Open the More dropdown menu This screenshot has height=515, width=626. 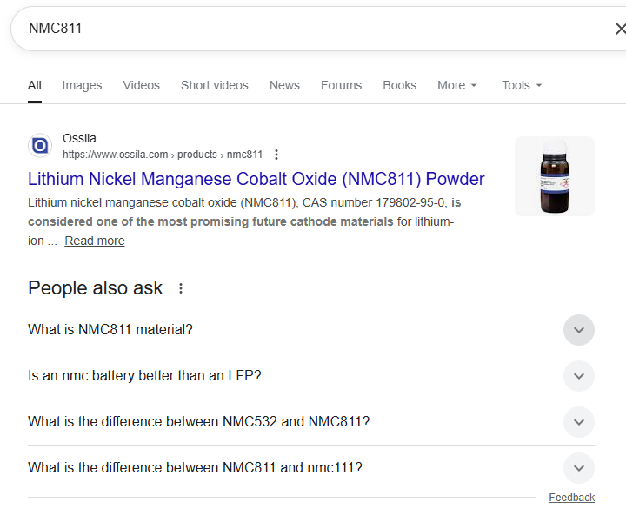457,85
